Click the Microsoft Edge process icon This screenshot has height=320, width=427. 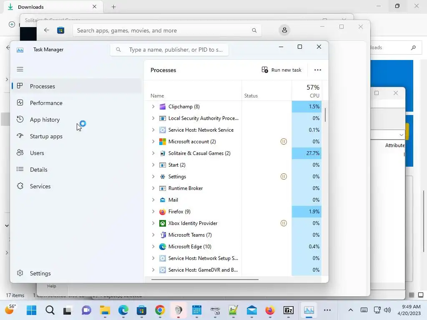162,247
